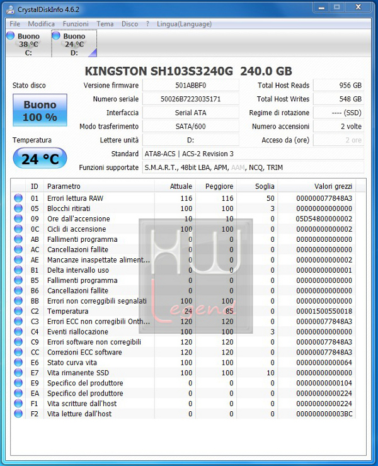
Task: Click the status orb in row EA
Action: click(x=18, y=393)
